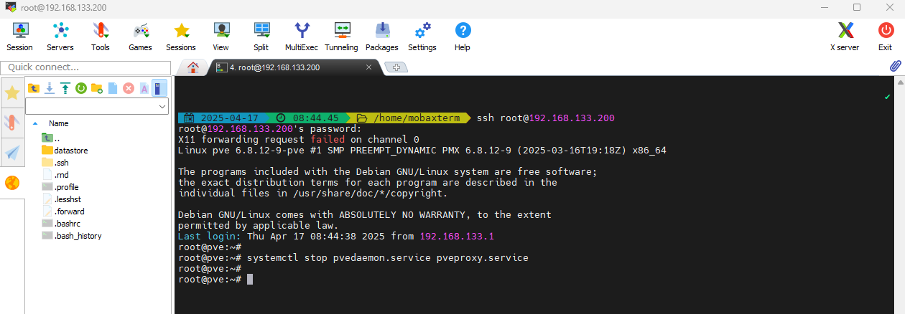Open the Packages manager
Screen dimensions: 905x314
click(x=381, y=36)
